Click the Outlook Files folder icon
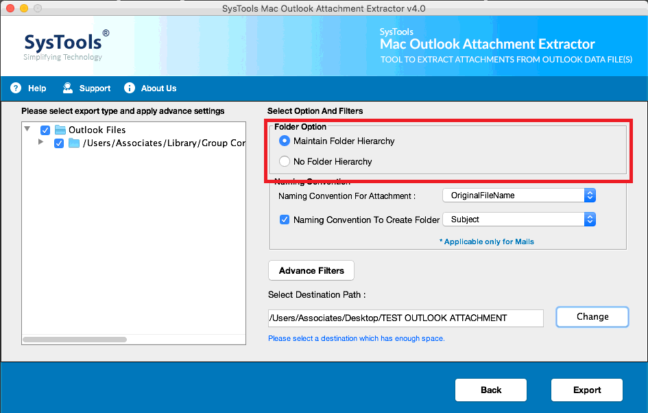This screenshot has width=648, height=413. click(60, 130)
